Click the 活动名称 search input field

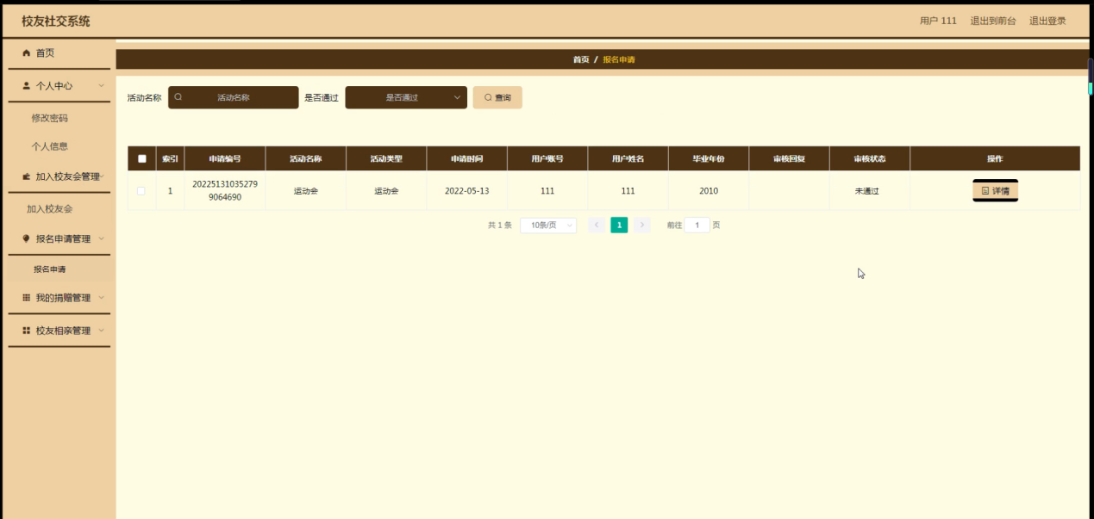pos(234,97)
